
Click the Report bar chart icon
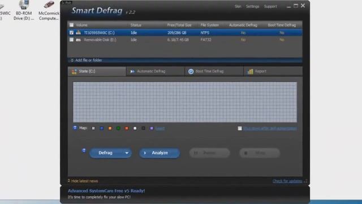tap(250, 71)
